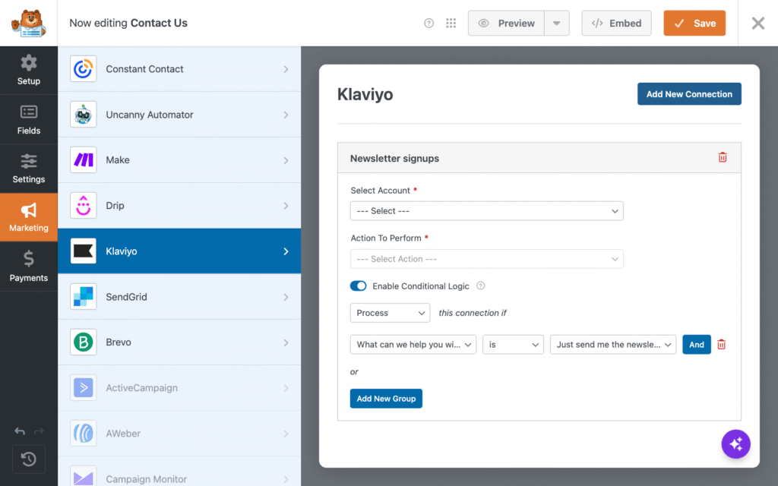Open the Action To Perform dropdown
778x486 pixels.
487,259
